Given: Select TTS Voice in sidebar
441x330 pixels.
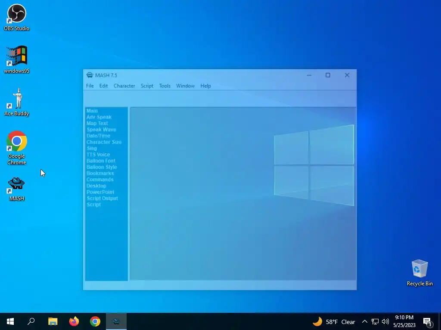Looking at the screenshot, I should (x=98, y=155).
